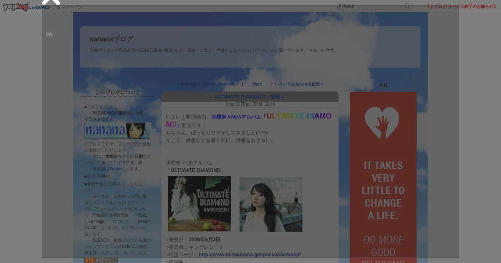Open the Twitter link in sidebar
Image resolution: width=501 pixels, height=263 pixels.
click(116, 169)
